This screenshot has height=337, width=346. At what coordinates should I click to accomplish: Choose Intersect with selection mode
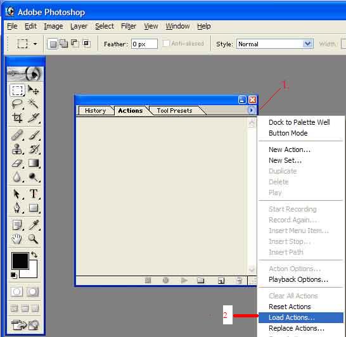pos(86,43)
